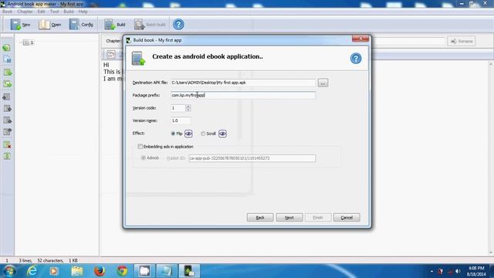Click the editor scrollbar's up arrow
494x278 pixels.
click(x=491, y=64)
